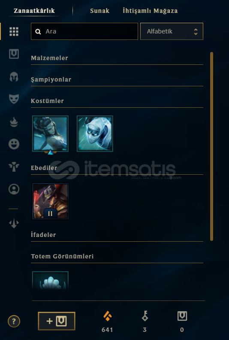Viewport: 229px width, 340px height.
Task: Select the all-items grid filter icon
Action: tap(14, 32)
